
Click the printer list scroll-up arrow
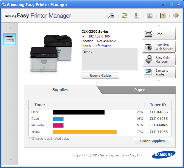[x=11, y=28]
